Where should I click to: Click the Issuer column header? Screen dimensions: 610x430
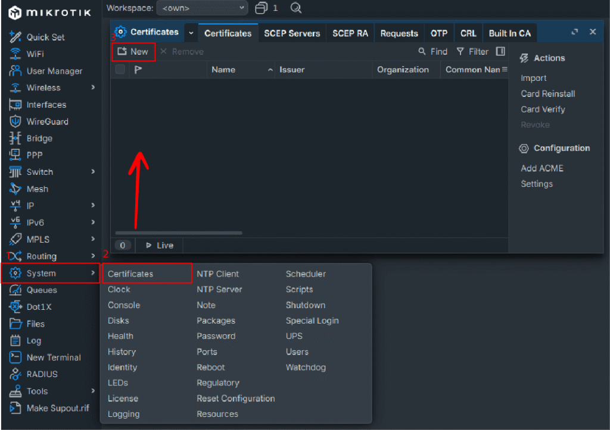[323, 70]
